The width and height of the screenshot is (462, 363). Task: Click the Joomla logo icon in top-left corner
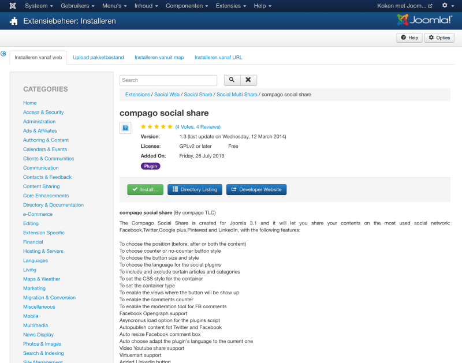pos(13,6)
